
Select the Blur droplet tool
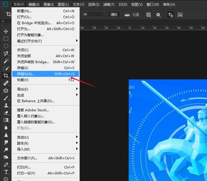(6, 127)
